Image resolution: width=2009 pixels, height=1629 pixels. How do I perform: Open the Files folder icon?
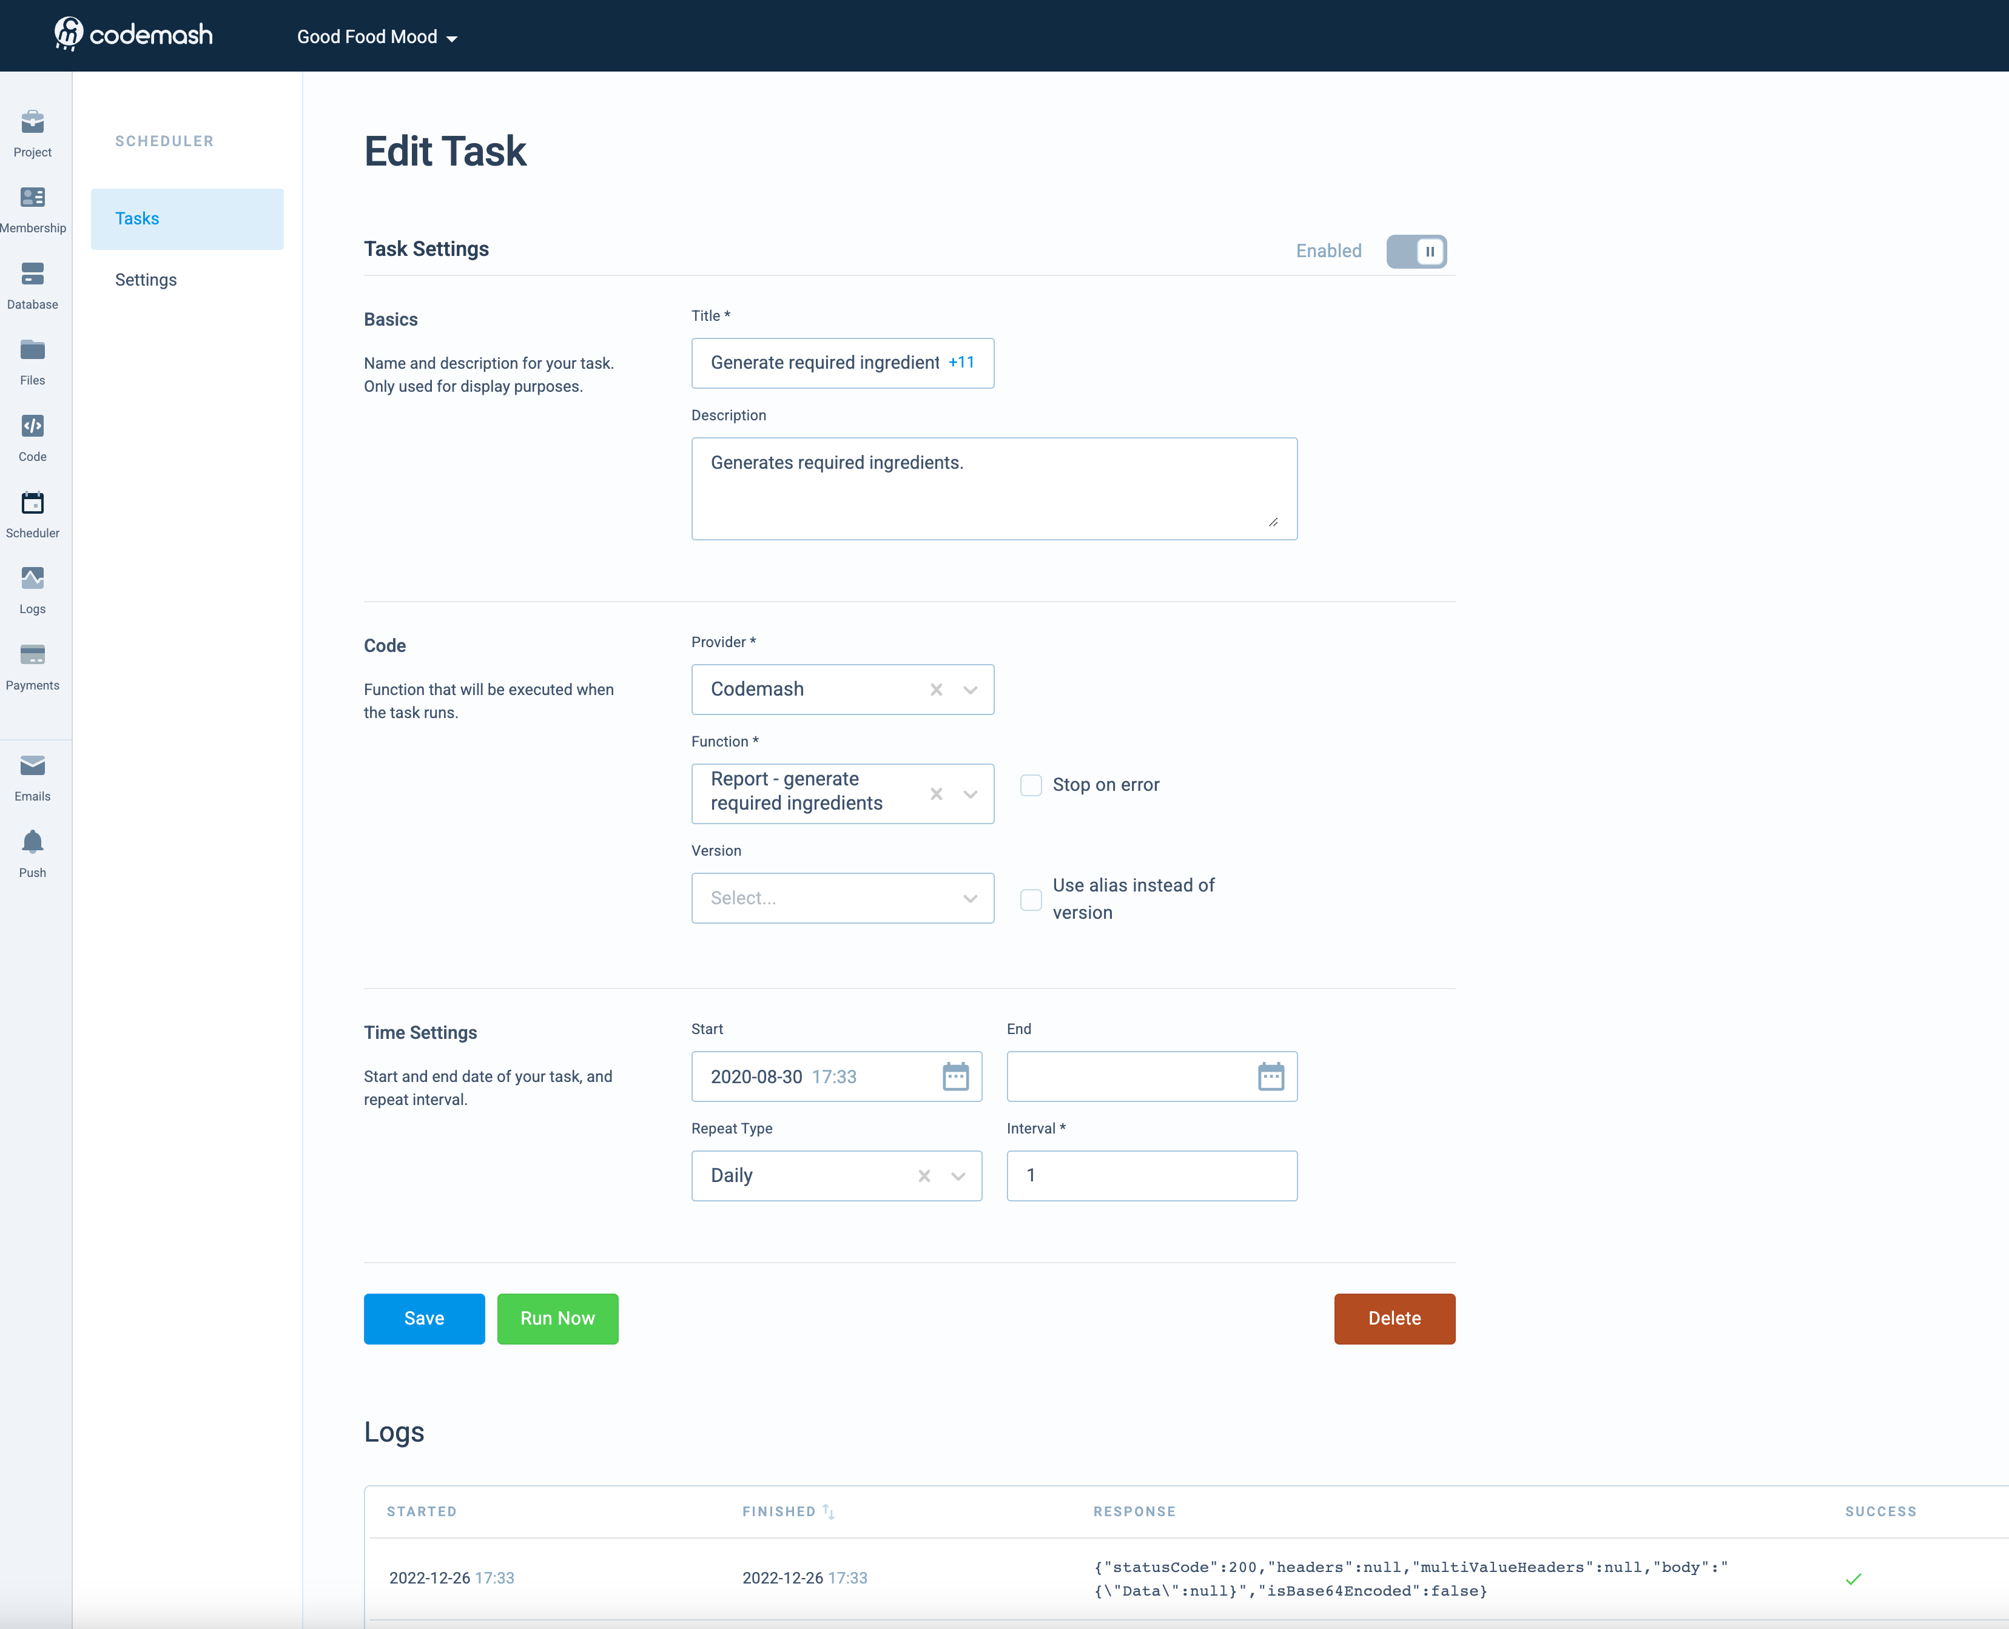(33, 350)
